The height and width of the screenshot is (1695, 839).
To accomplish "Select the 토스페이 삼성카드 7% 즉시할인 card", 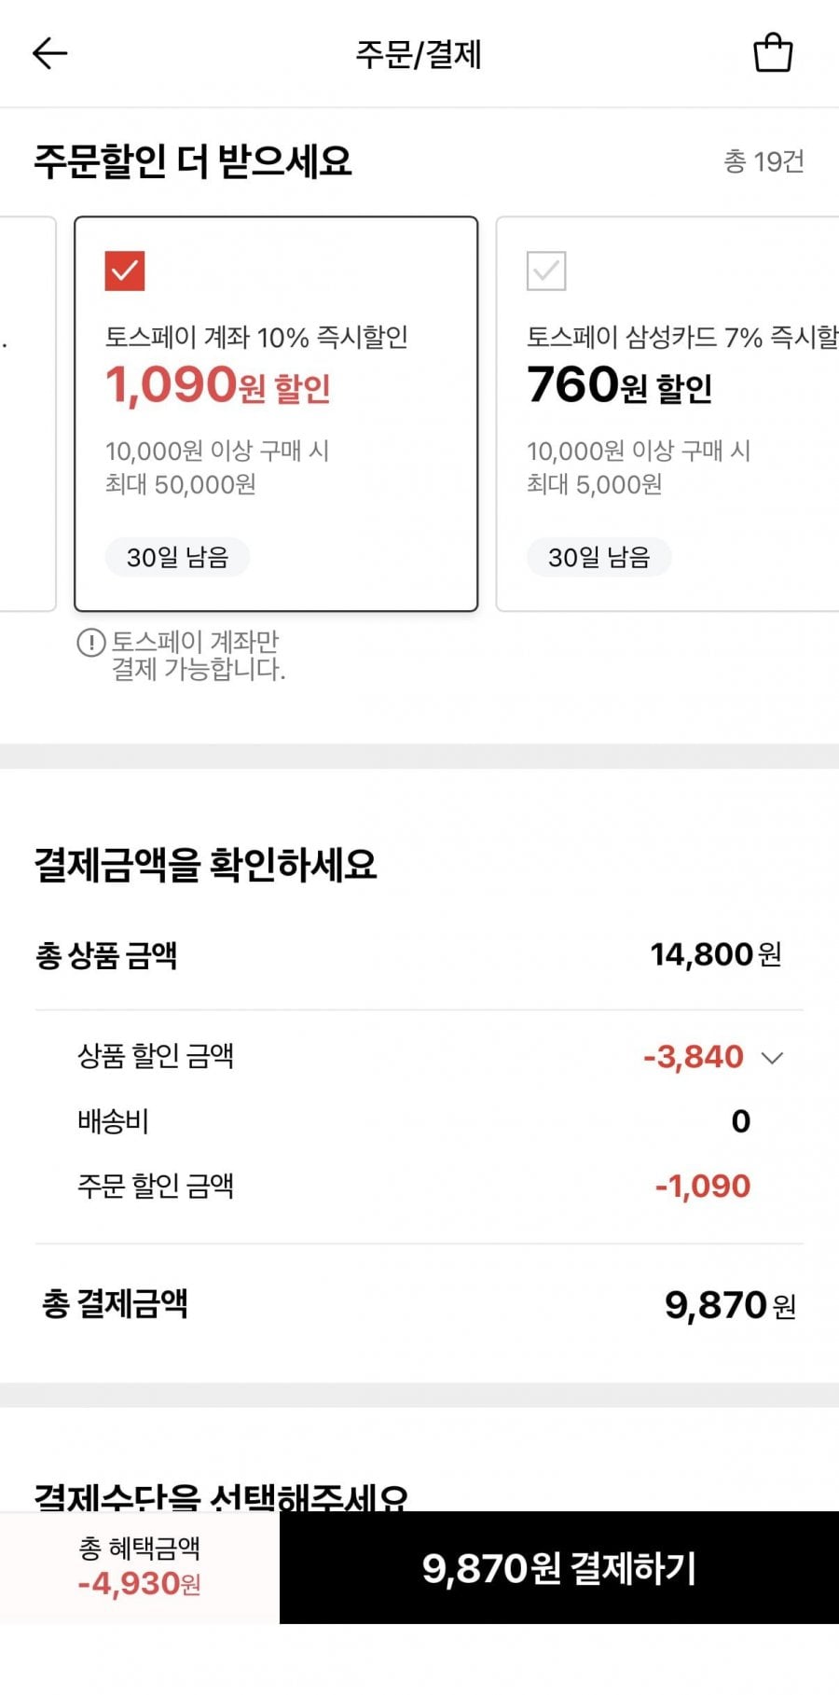I will click(667, 414).
